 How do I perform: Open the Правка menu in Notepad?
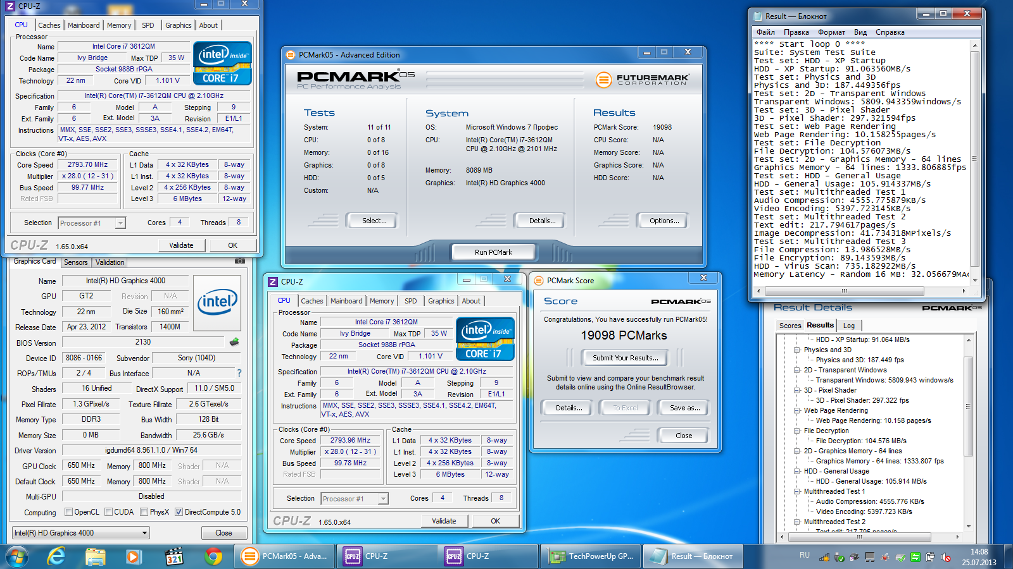click(796, 32)
